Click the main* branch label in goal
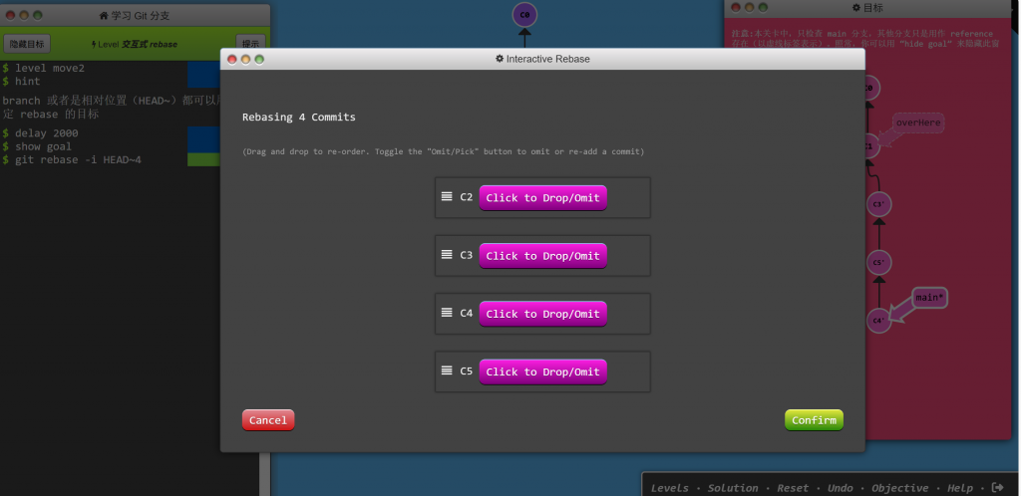 pos(928,298)
